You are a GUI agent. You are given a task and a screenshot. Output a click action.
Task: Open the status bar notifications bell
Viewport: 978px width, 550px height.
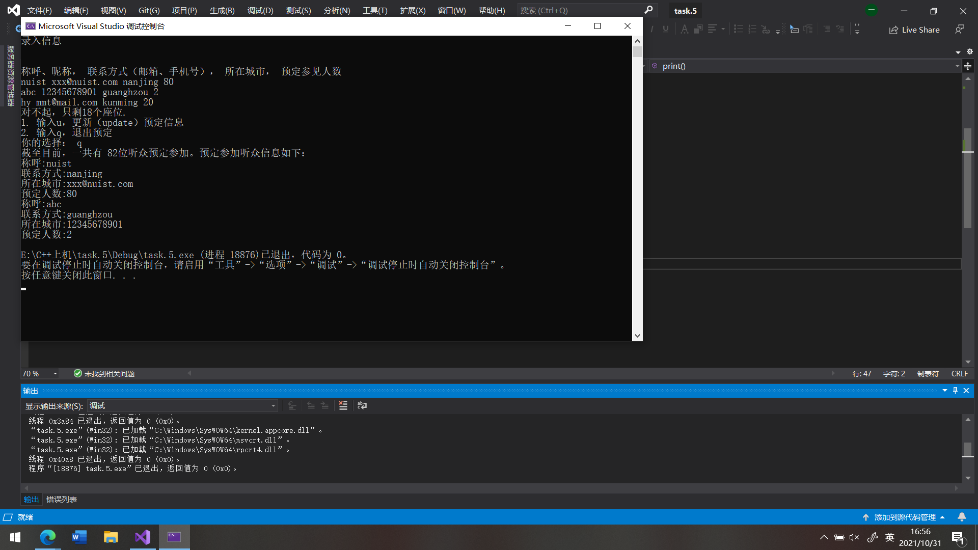point(962,517)
